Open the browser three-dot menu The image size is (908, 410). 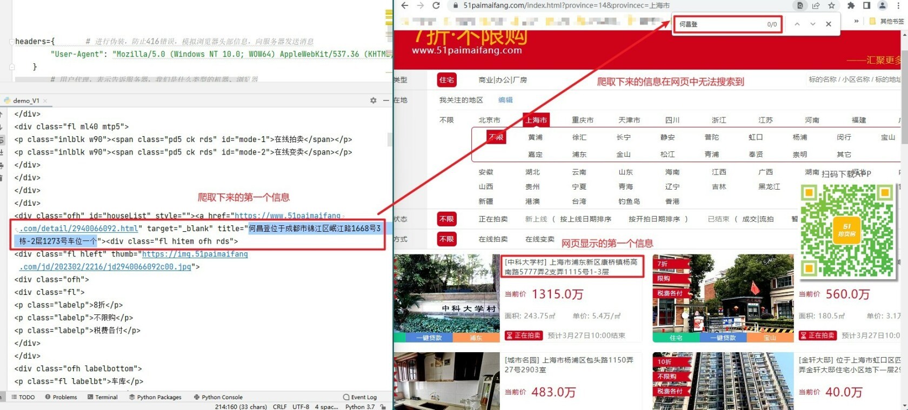click(x=897, y=5)
